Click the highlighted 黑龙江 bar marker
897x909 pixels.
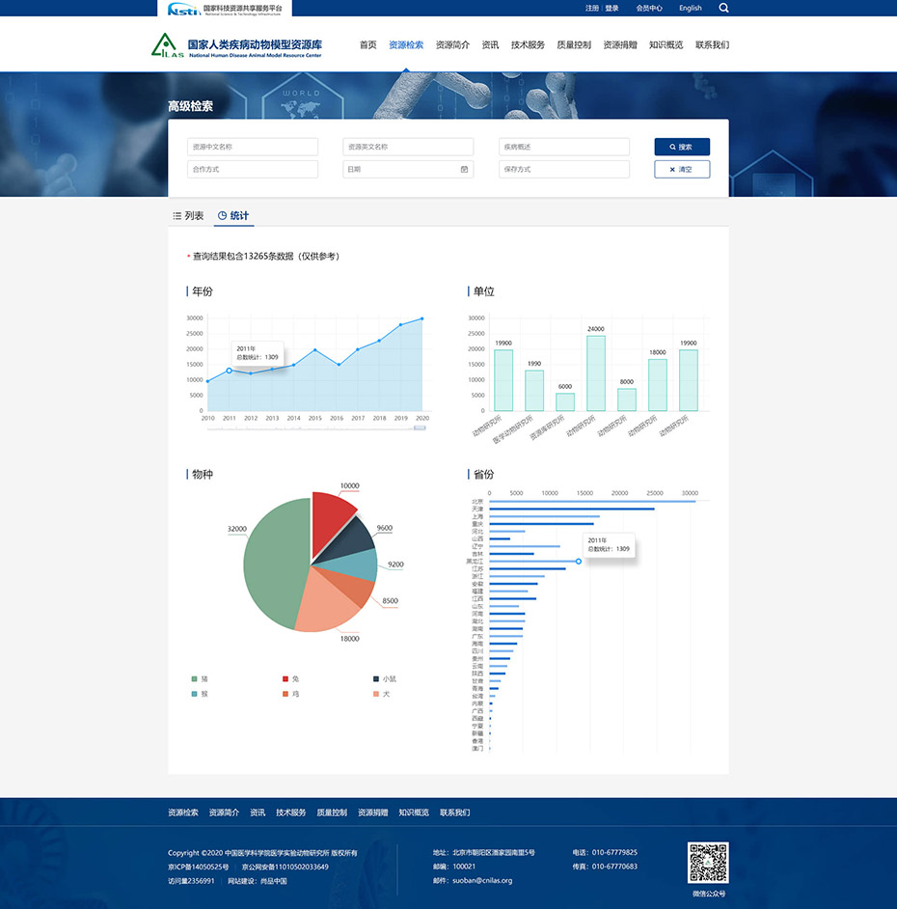click(x=579, y=561)
